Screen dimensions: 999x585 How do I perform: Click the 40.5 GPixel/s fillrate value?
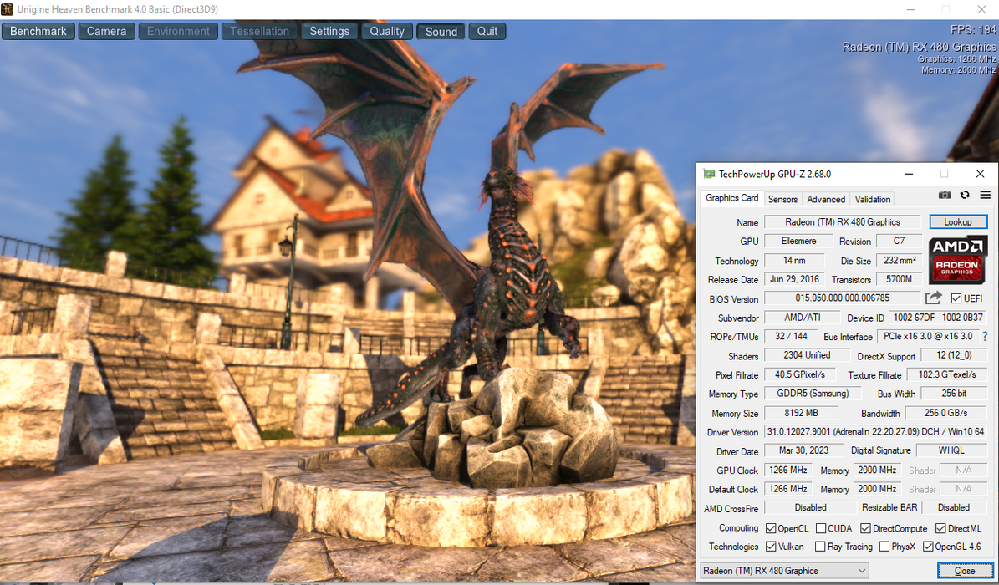(x=799, y=374)
